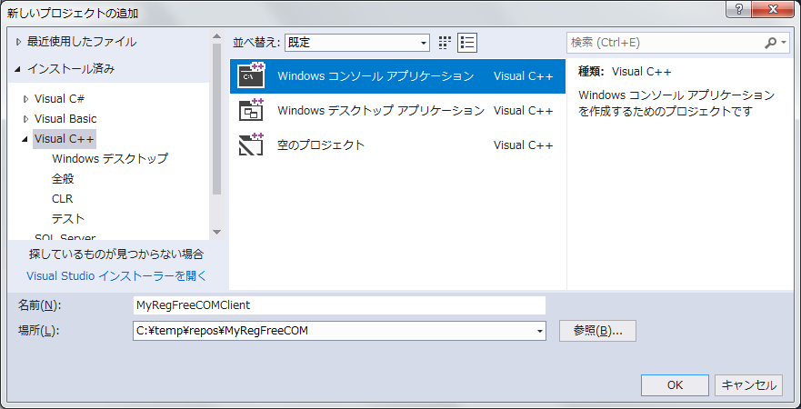This screenshot has width=801, height=409.
Task: Open the sort order (並べ替え) dropdown
Action: pyautogui.click(x=357, y=43)
